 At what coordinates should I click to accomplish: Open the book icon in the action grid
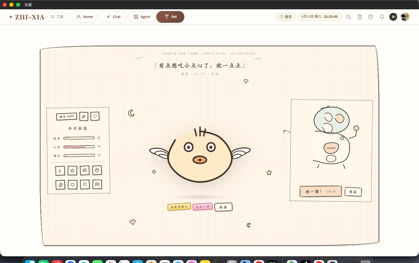tap(97, 184)
